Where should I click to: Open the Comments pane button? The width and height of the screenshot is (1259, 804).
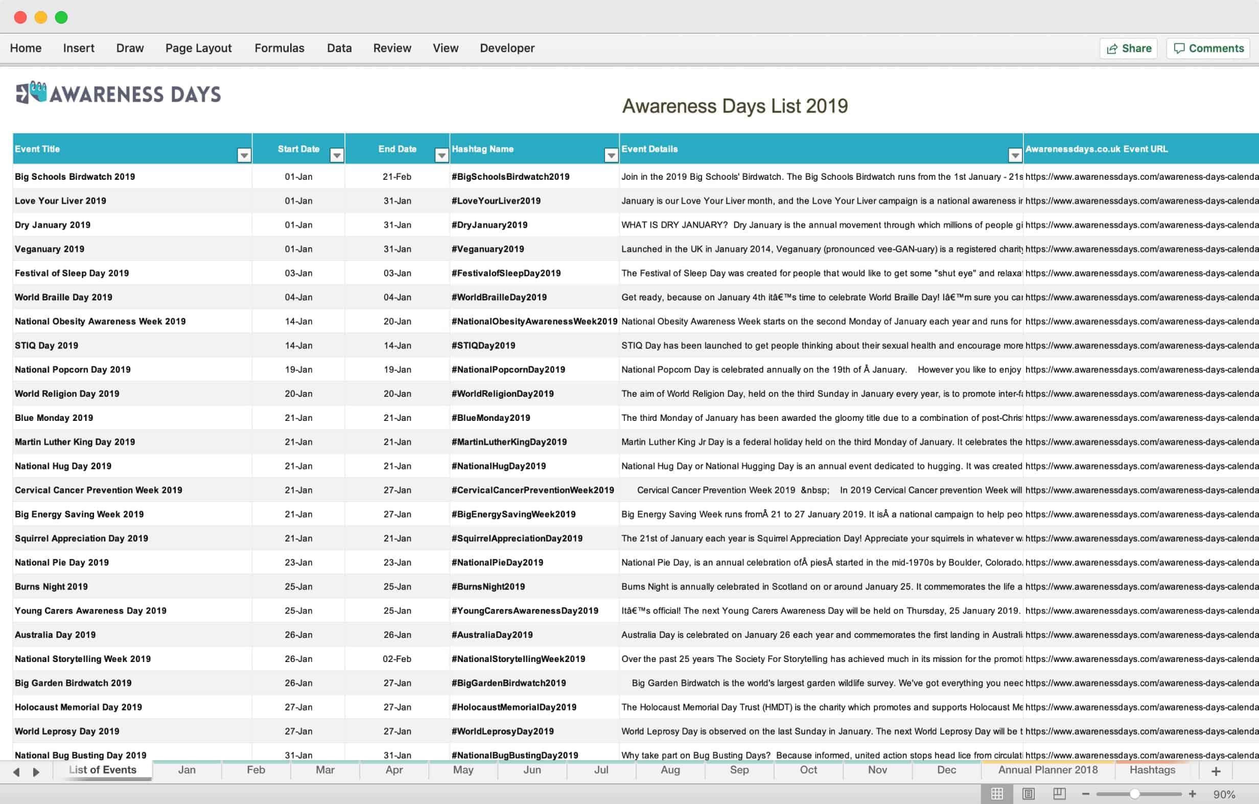1208,49
